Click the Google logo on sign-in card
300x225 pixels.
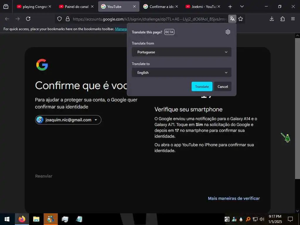(42, 65)
